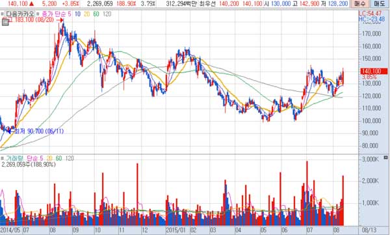Click the 2014/05 date axis label
Screen dimensions: 390x235
click(x=10, y=230)
